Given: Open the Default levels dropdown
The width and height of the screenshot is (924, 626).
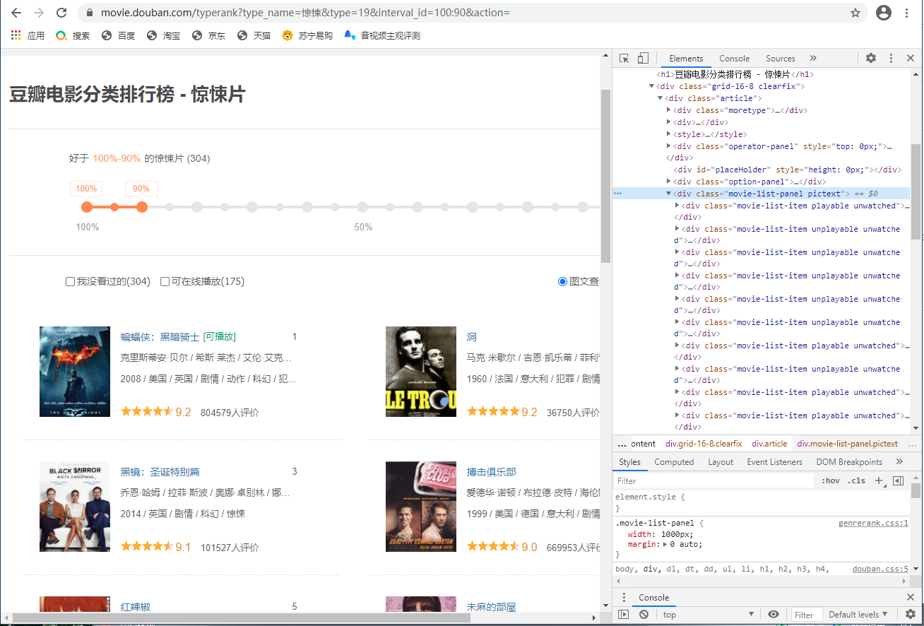Looking at the screenshot, I should (856, 615).
